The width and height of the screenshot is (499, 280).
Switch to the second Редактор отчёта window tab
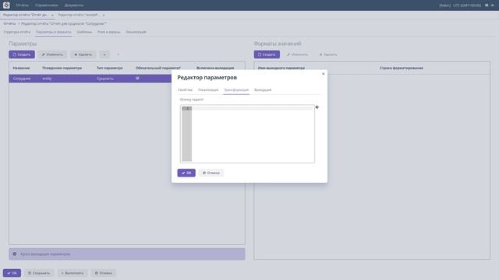pyautogui.click(x=79, y=15)
